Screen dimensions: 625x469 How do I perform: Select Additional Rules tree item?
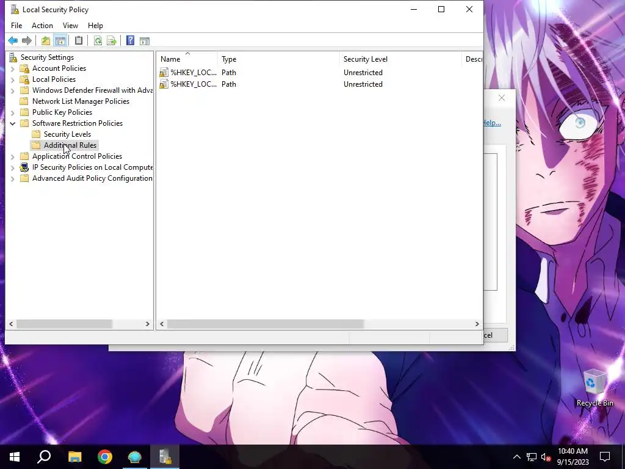70,145
